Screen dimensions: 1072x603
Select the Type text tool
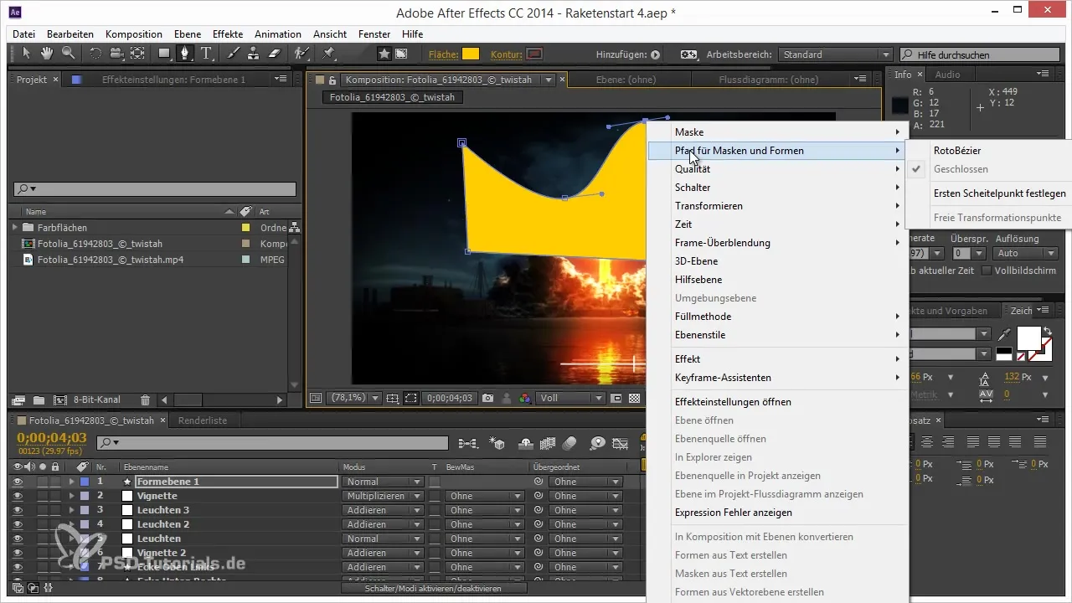pyautogui.click(x=206, y=54)
